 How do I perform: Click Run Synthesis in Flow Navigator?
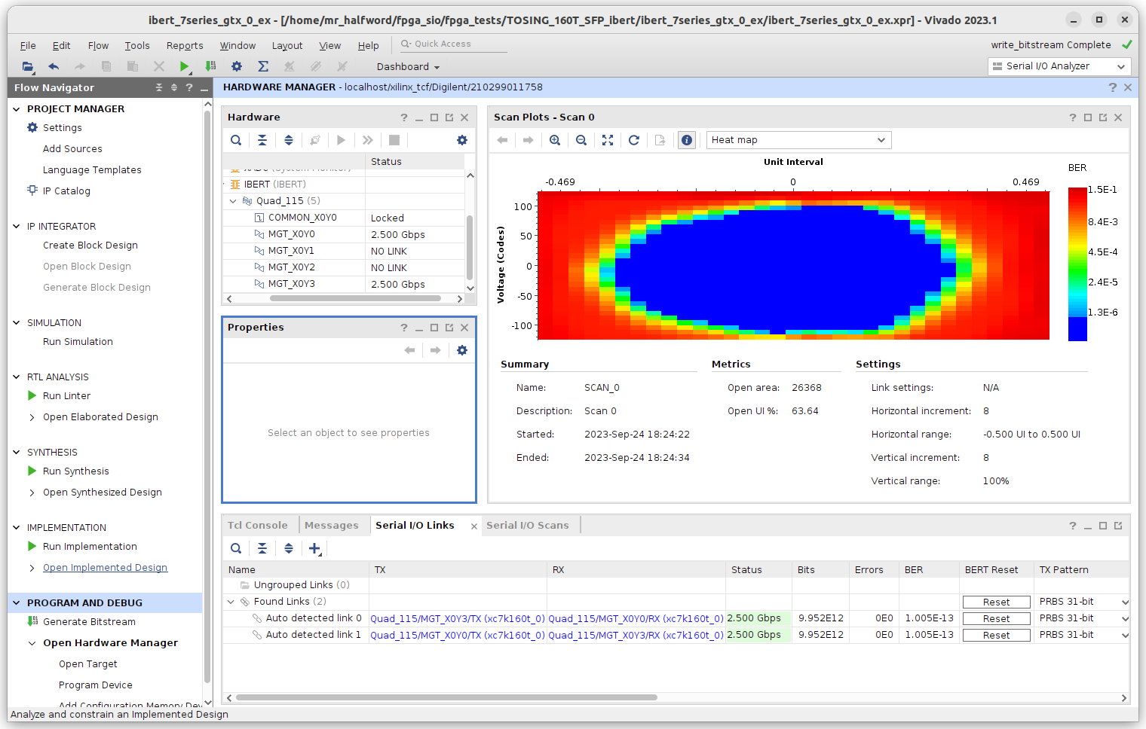(75, 471)
